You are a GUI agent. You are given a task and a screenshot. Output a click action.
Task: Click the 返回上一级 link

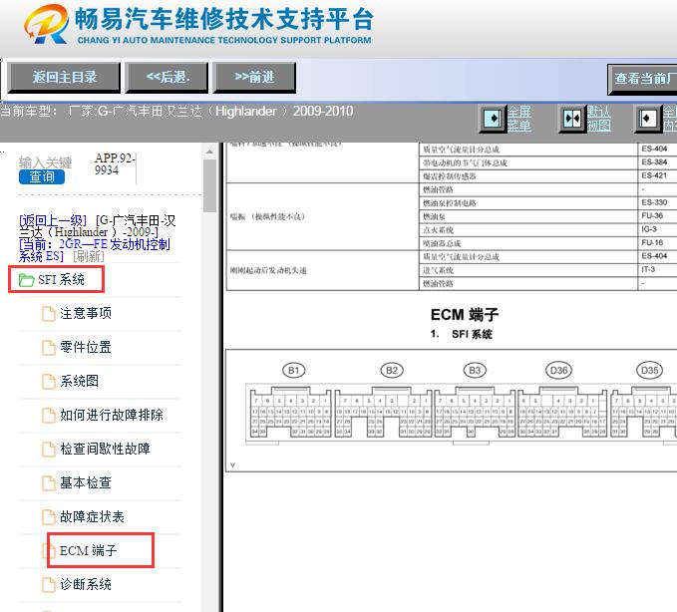tap(53, 220)
